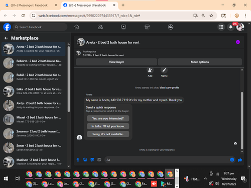Send a thumbs up like
This screenshot has height=188, width=251.
point(240,160)
